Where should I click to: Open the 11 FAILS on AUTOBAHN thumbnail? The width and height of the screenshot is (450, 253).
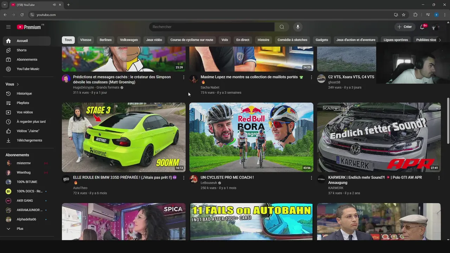(251, 222)
